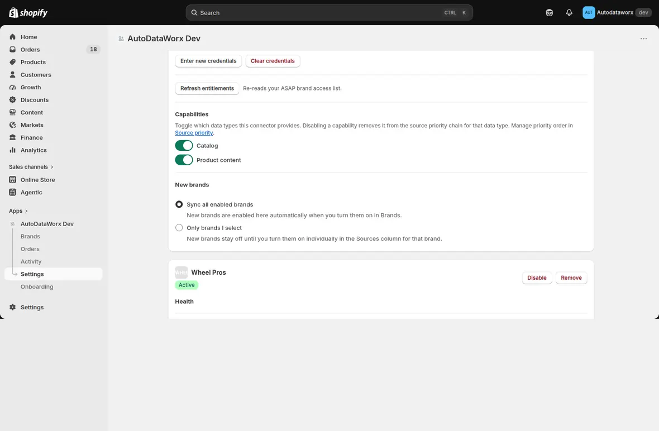Click the Growth gauge icon
659x431 pixels.
(13, 88)
